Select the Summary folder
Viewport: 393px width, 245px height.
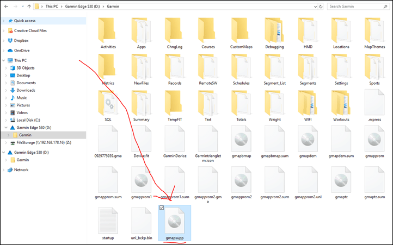click(x=142, y=105)
